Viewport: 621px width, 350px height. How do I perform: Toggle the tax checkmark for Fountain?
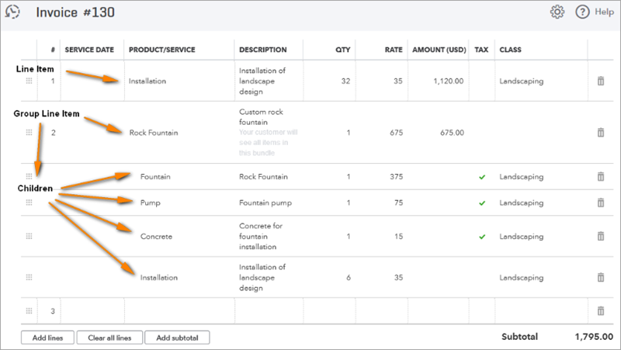482,177
